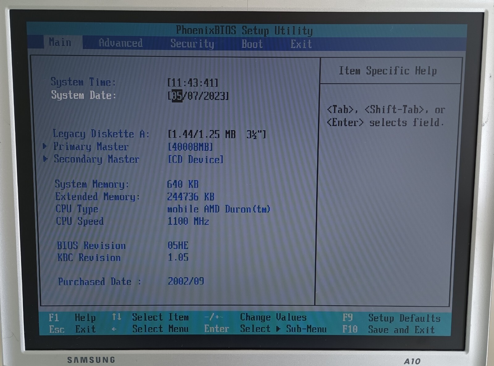Click the -/+ key hint
Image resolution: width=494 pixels, height=366 pixels.
point(213,317)
